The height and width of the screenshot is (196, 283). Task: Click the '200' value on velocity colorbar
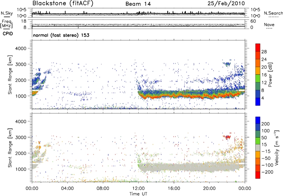[266, 124]
